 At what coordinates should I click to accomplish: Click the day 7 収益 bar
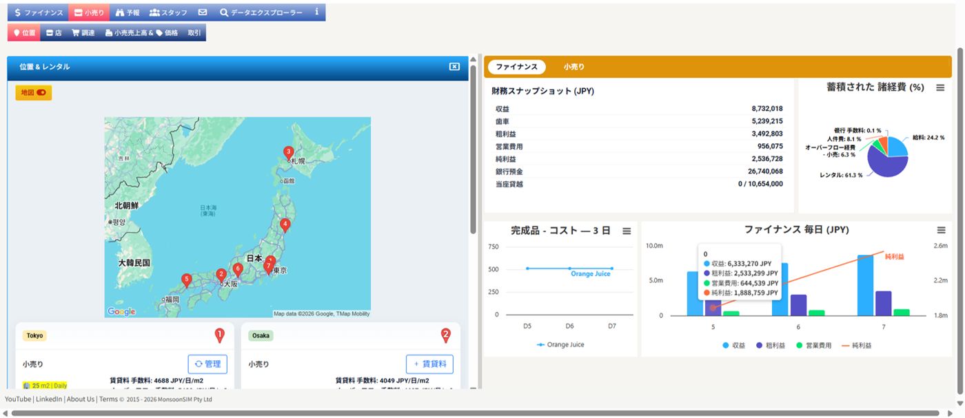866,285
